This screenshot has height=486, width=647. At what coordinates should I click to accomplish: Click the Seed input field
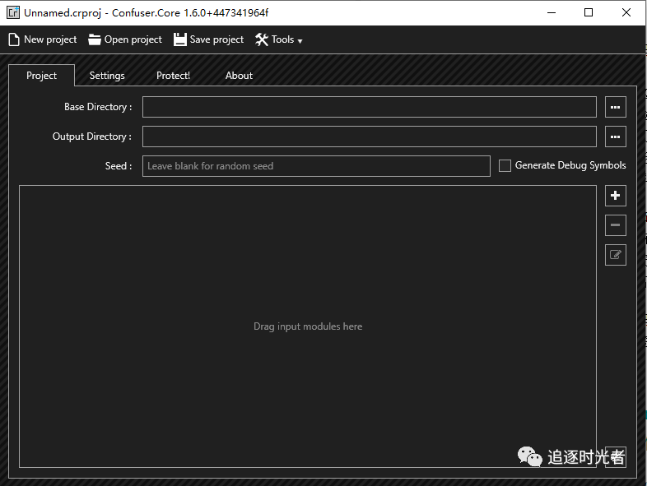click(x=316, y=166)
